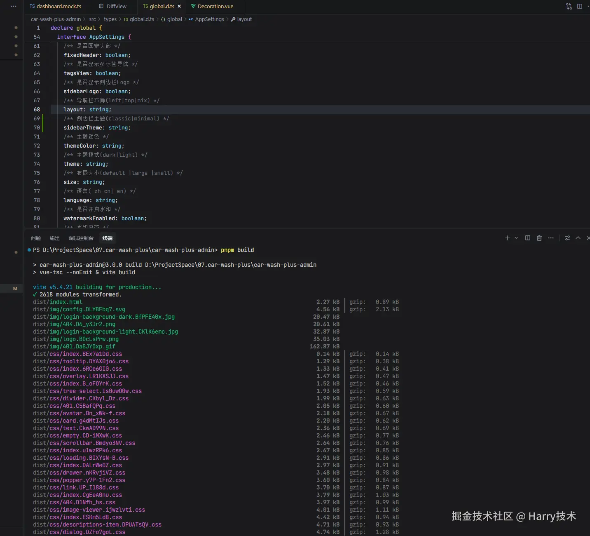Image resolution: width=590 pixels, height=536 pixels.
Task: Click dist/css/drawer.nKRvjiVZ.css output line
Action: 79,473
